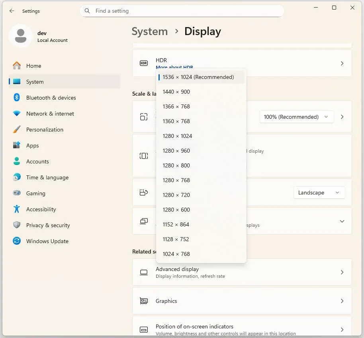The width and height of the screenshot is (364, 338).
Task: Open the 100% (Recommended) scale dropdown
Action: pyautogui.click(x=296, y=117)
